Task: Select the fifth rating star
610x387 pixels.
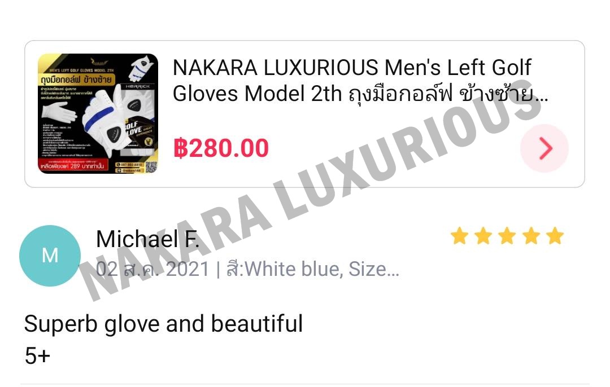Action: point(555,236)
